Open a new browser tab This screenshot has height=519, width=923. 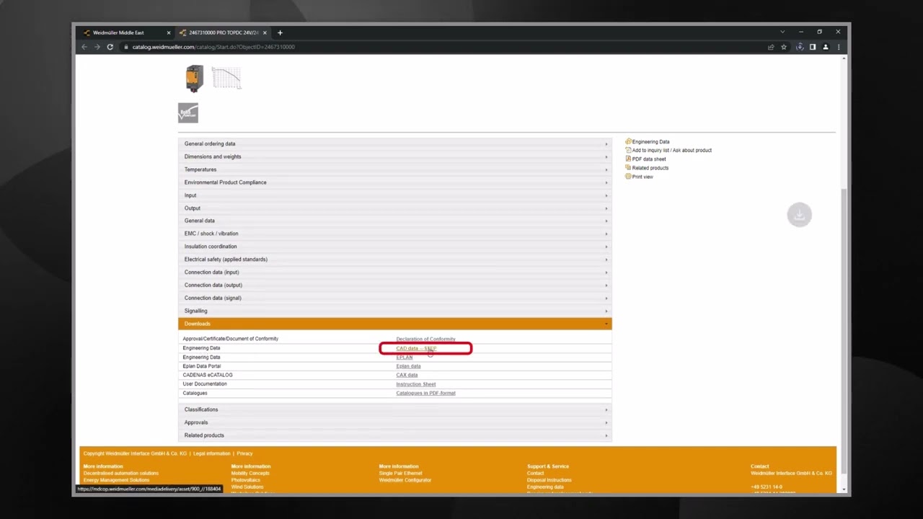pyautogui.click(x=280, y=32)
